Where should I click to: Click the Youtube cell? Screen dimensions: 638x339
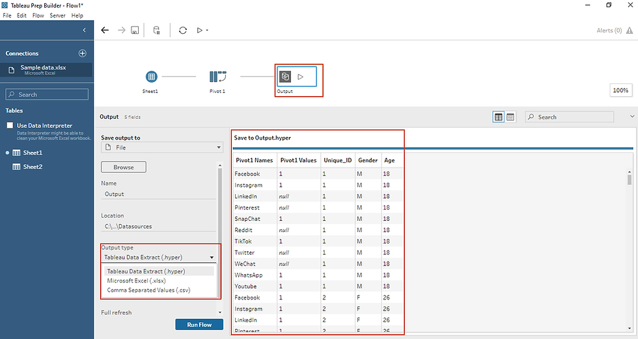[x=255, y=286]
